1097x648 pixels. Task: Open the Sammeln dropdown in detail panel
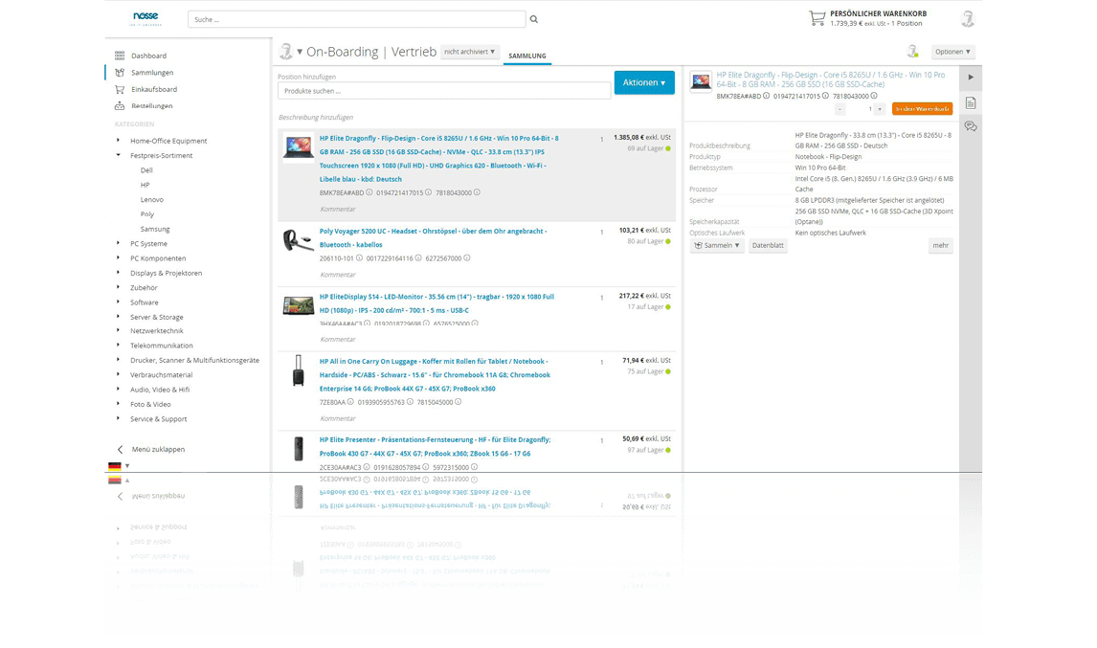point(716,246)
